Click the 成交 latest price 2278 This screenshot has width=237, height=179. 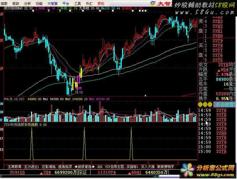(x=223, y=65)
